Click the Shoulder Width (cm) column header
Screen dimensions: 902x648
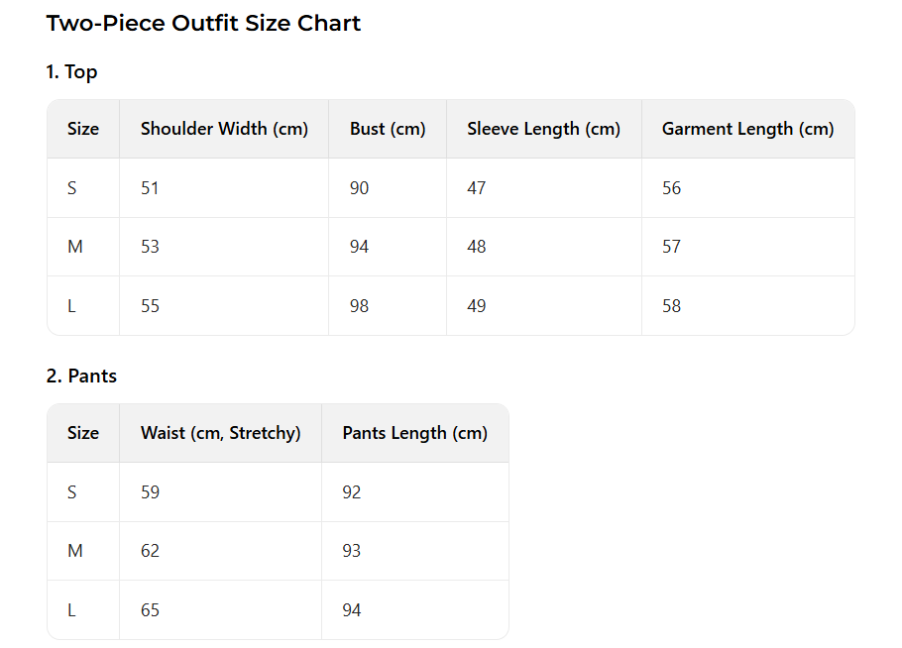click(x=224, y=129)
